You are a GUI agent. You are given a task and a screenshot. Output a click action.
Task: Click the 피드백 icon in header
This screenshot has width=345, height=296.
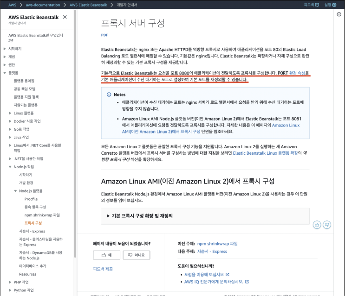click(317, 5)
